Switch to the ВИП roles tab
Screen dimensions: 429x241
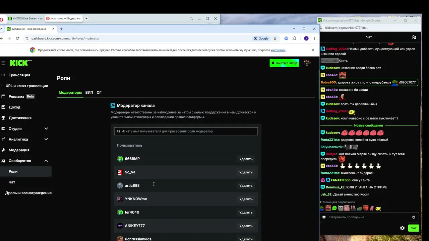click(89, 92)
